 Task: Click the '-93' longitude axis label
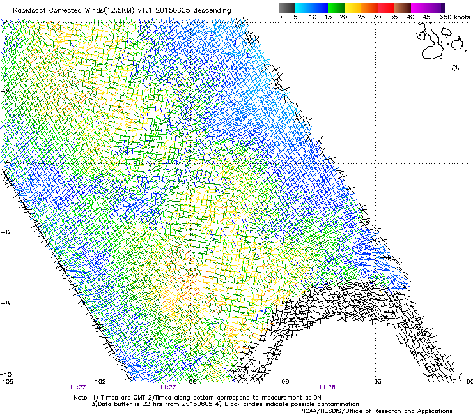376,382
